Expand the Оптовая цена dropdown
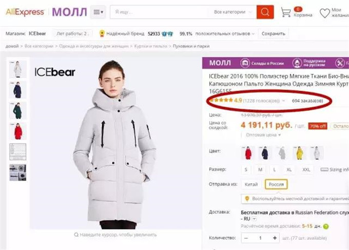Viewport: 349px width, 250px height. point(263,135)
